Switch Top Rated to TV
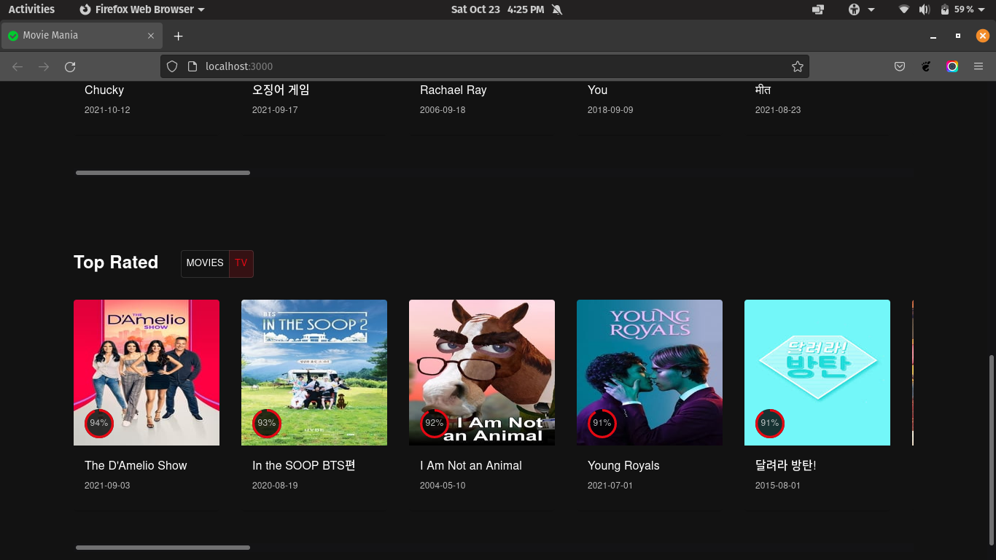The image size is (996, 560). tap(241, 263)
